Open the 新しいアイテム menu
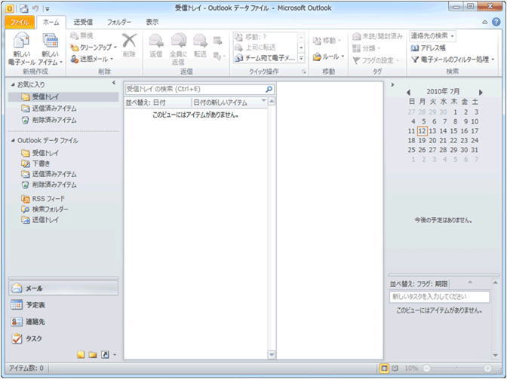Screen dimensions: 507x379 [50, 49]
